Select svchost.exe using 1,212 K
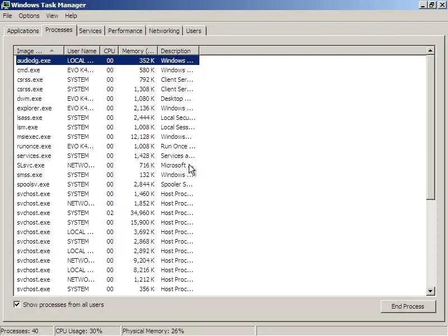 click(108, 279)
